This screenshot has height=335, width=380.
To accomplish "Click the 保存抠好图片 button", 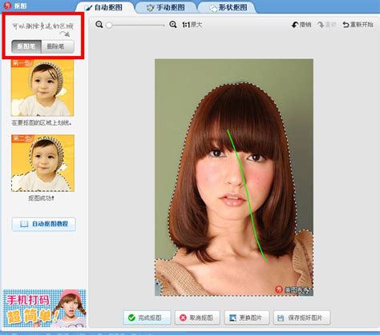I will (302, 317).
